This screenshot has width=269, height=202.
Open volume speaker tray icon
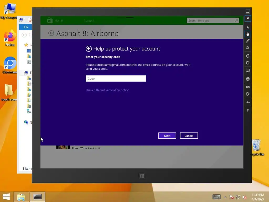[244, 197]
